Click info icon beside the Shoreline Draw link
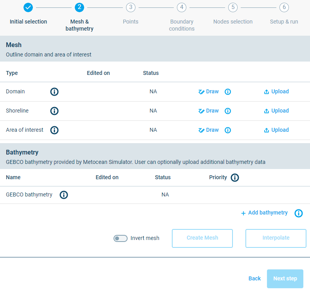 228,111
